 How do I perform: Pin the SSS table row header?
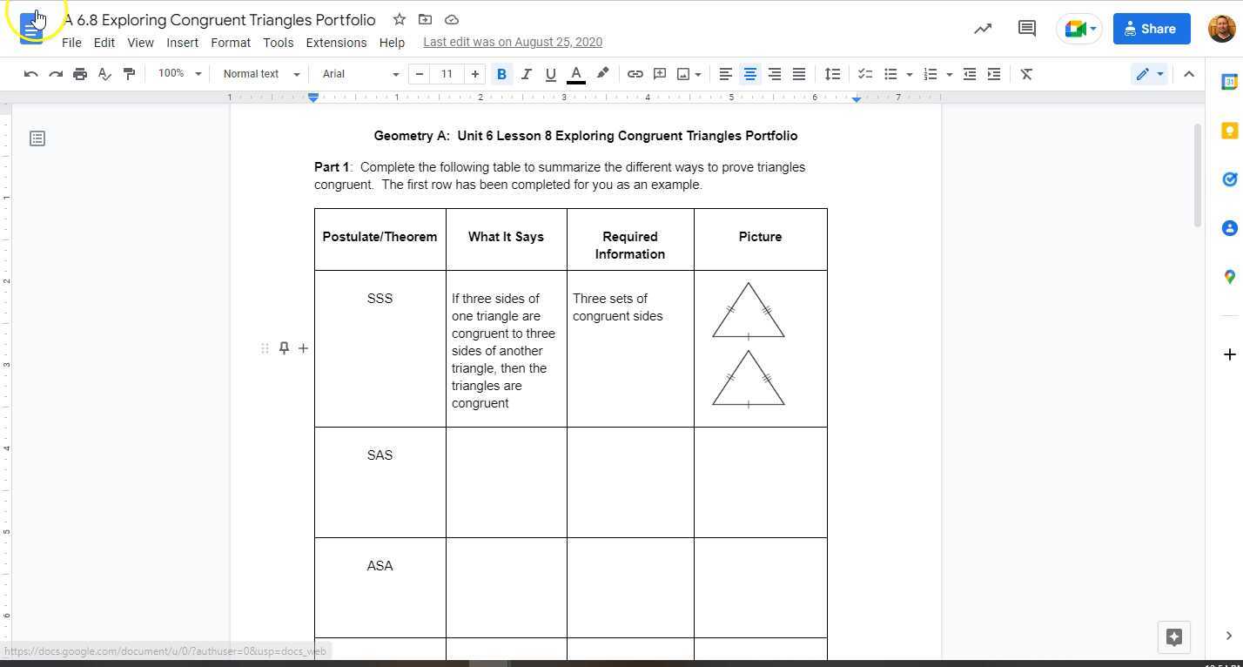coord(284,348)
